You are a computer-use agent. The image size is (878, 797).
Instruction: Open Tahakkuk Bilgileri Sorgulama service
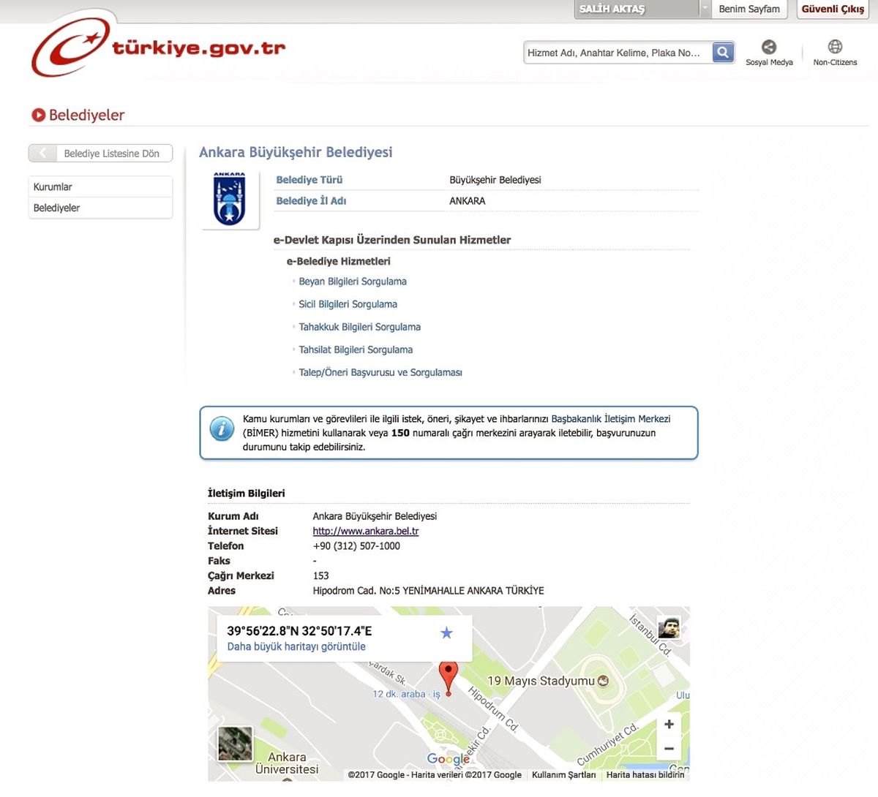(360, 327)
